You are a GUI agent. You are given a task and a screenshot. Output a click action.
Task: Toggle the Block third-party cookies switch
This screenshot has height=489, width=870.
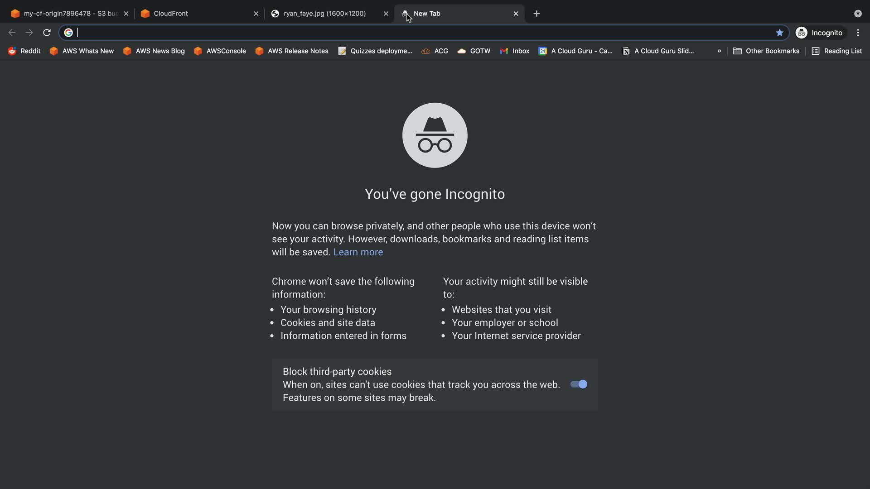coord(579,384)
